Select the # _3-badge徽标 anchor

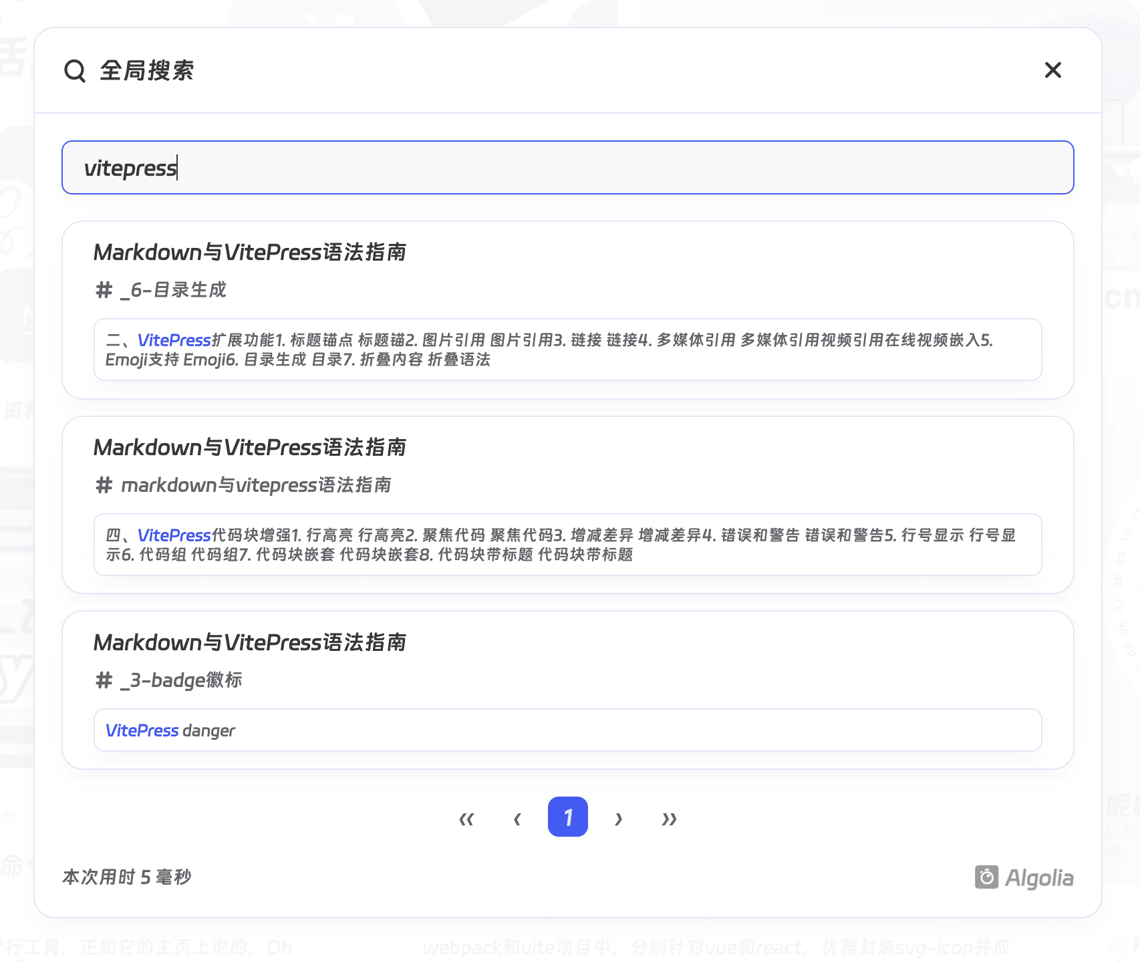tap(168, 680)
